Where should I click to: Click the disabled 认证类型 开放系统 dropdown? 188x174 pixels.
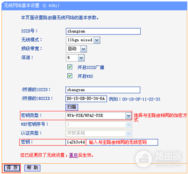99,133
